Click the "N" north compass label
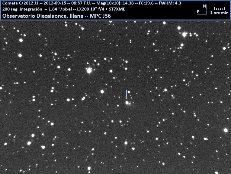The height and width of the screenshot is (174, 231). click(x=204, y=6)
